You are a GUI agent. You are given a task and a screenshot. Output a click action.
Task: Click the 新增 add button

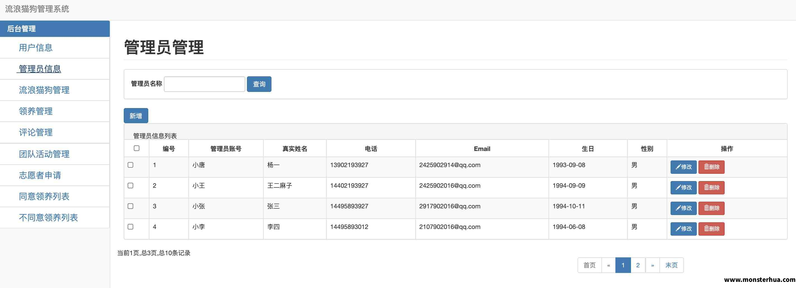[x=136, y=116]
